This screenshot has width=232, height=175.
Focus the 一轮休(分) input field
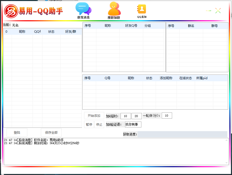pos(167,116)
